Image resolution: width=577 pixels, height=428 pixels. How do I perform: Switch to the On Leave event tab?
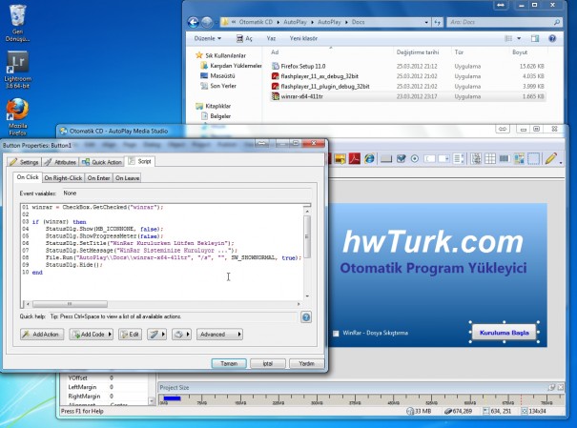pos(128,178)
